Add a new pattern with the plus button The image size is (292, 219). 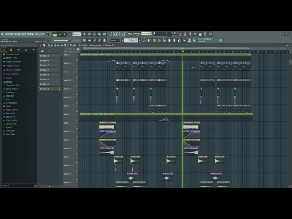click(49, 186)
